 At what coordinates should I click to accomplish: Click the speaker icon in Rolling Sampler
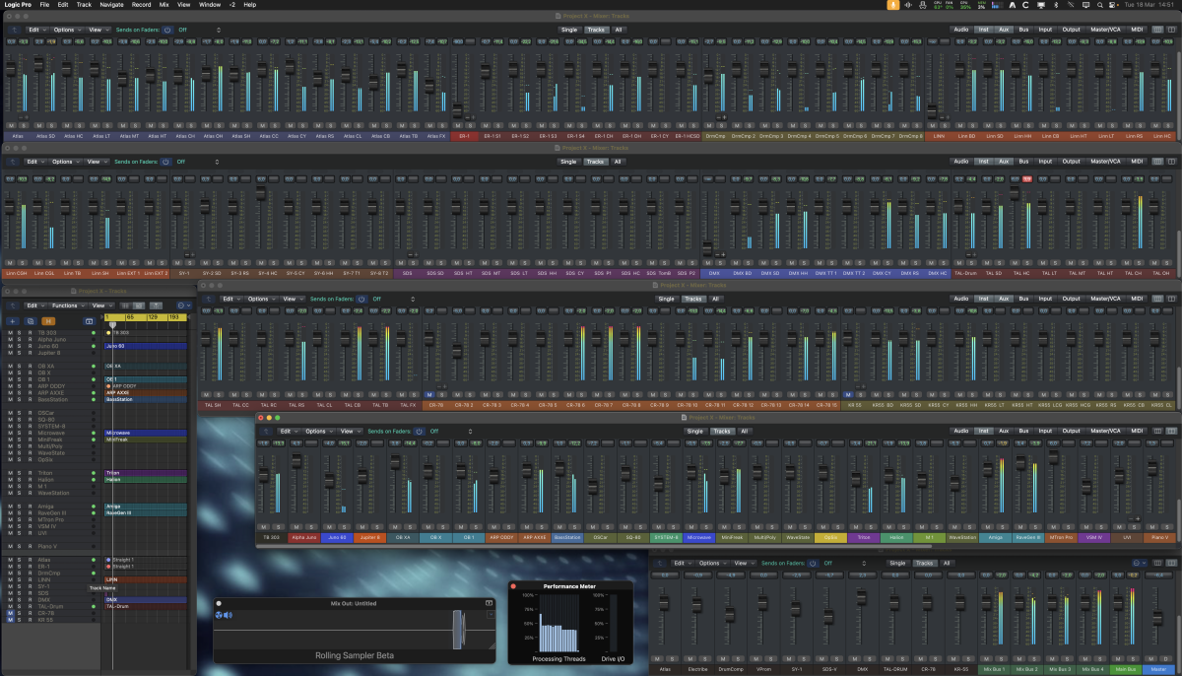(x=228, y=615)
